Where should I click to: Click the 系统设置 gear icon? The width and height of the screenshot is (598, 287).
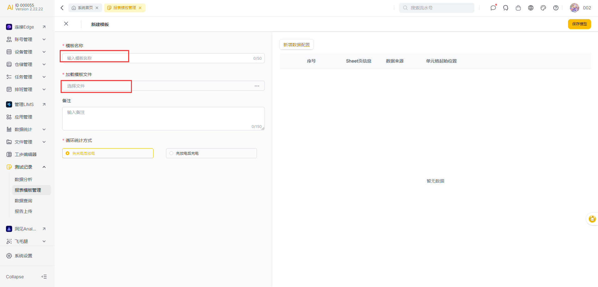tap(9, 256)
